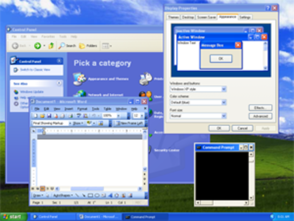The width and height of the screenshot is (294, 221).
Task: Open the Font size dropdown in Display Properties
Action: [x=224, y=116]
